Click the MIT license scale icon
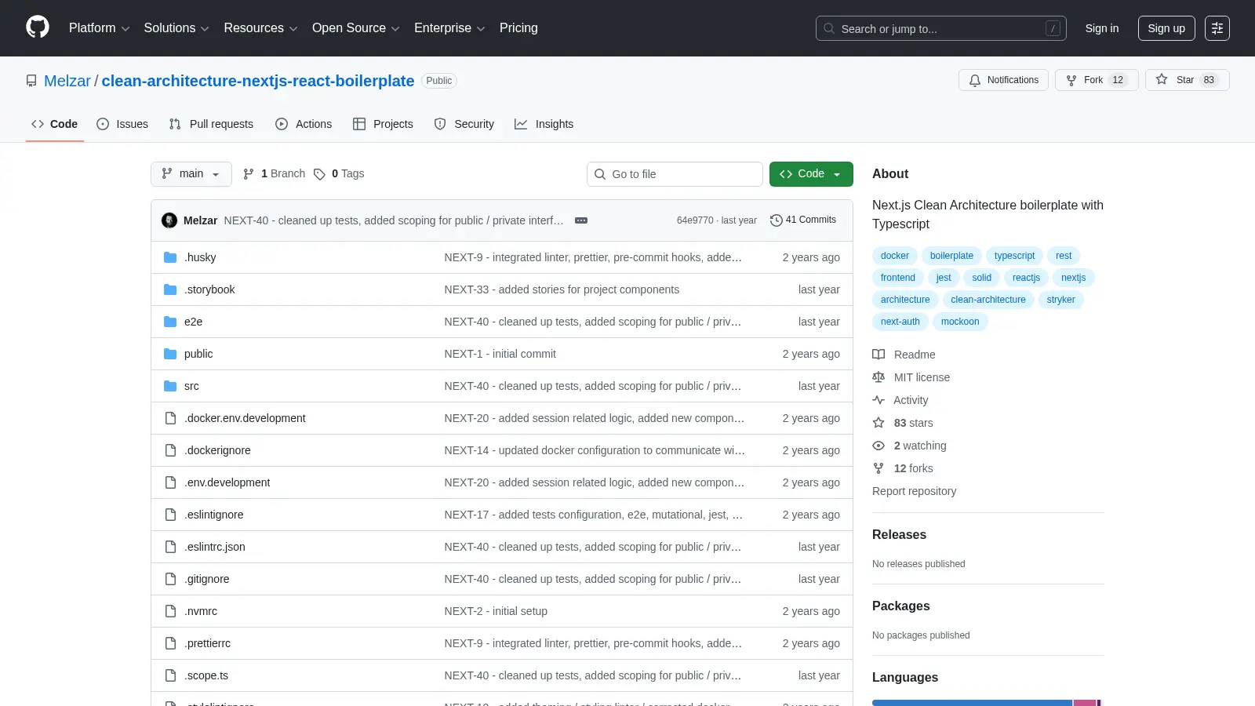This screenshot has height=706, width=1255. 878,377
